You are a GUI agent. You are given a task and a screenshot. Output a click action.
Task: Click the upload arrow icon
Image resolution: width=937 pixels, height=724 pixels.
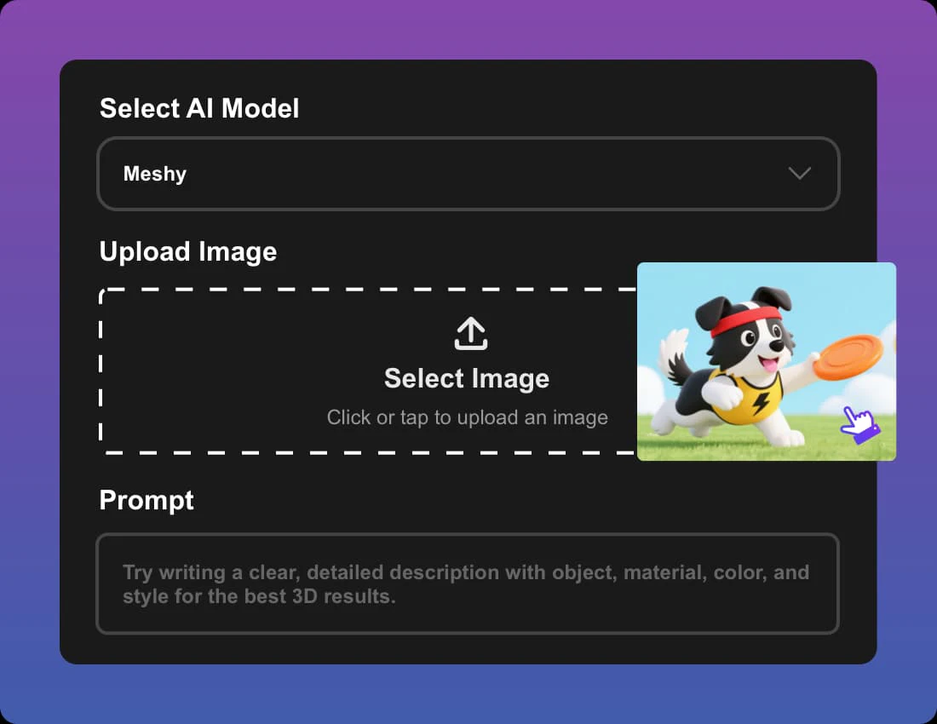point(470,334)
